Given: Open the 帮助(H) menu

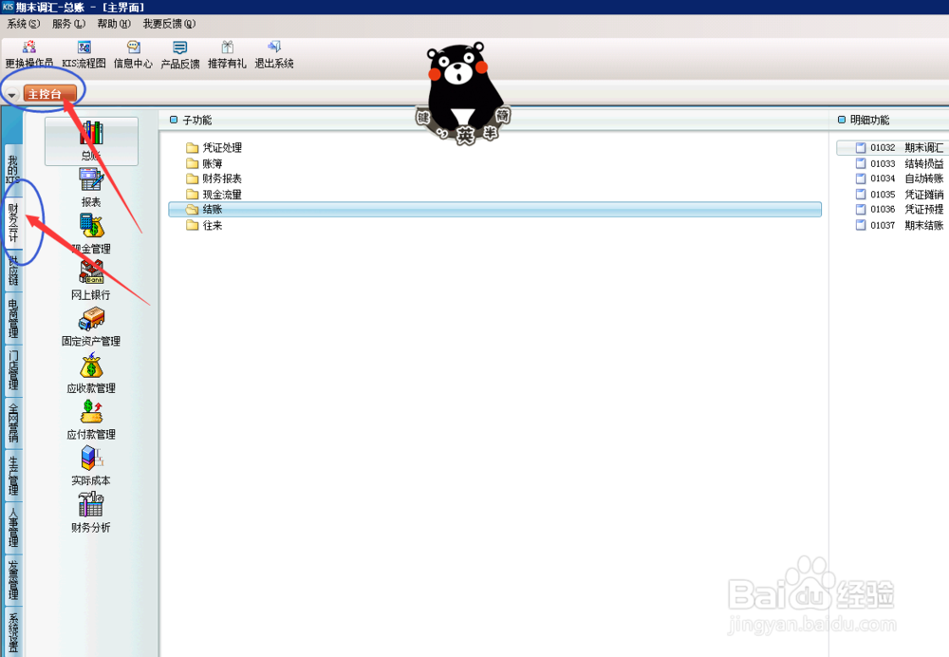Looking at the screenshot, I should [x=114, y=24].
